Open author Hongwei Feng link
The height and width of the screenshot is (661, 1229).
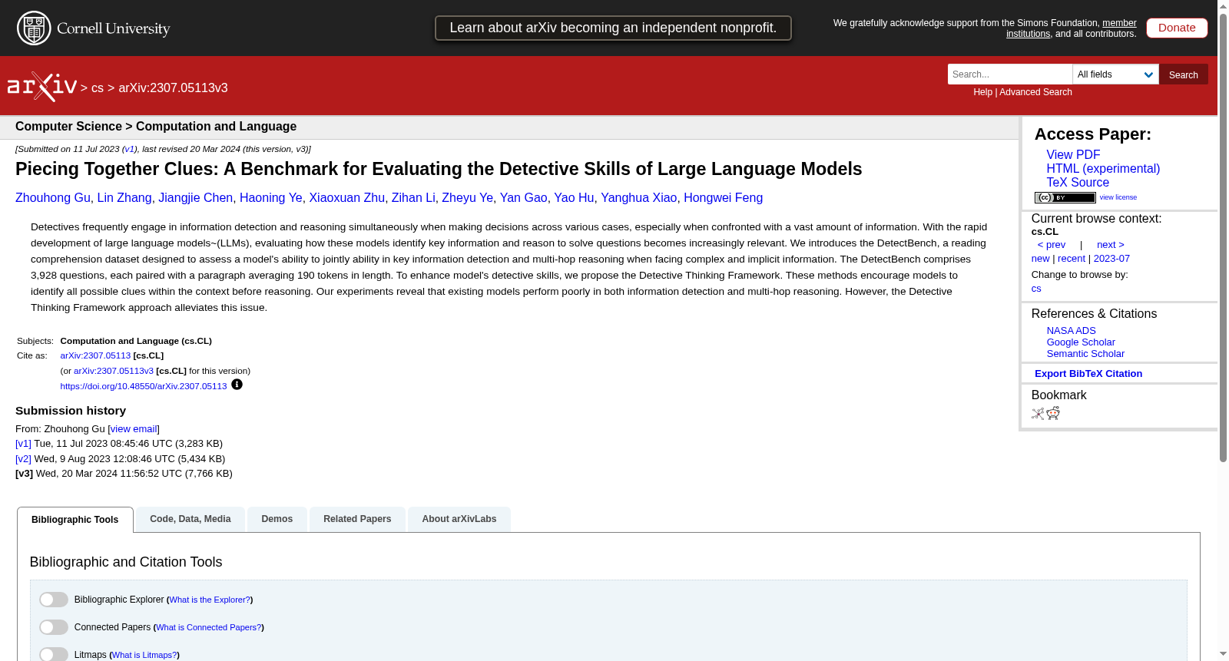tap(724, 198)
